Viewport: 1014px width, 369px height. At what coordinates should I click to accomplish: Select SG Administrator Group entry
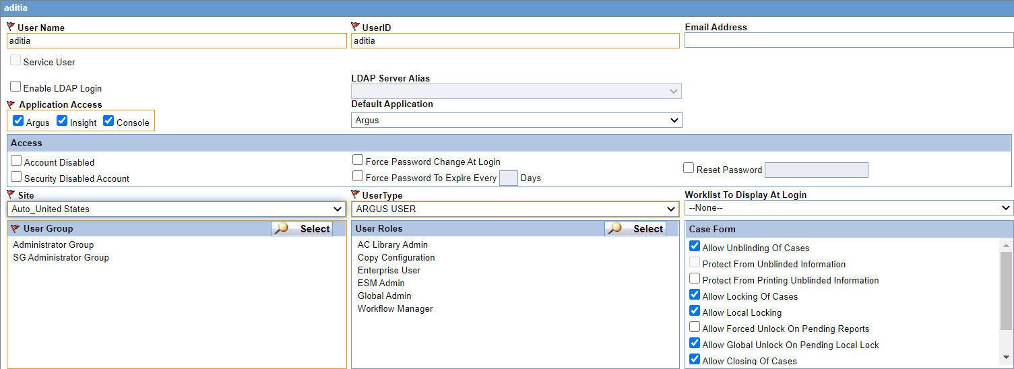(61, 257)
